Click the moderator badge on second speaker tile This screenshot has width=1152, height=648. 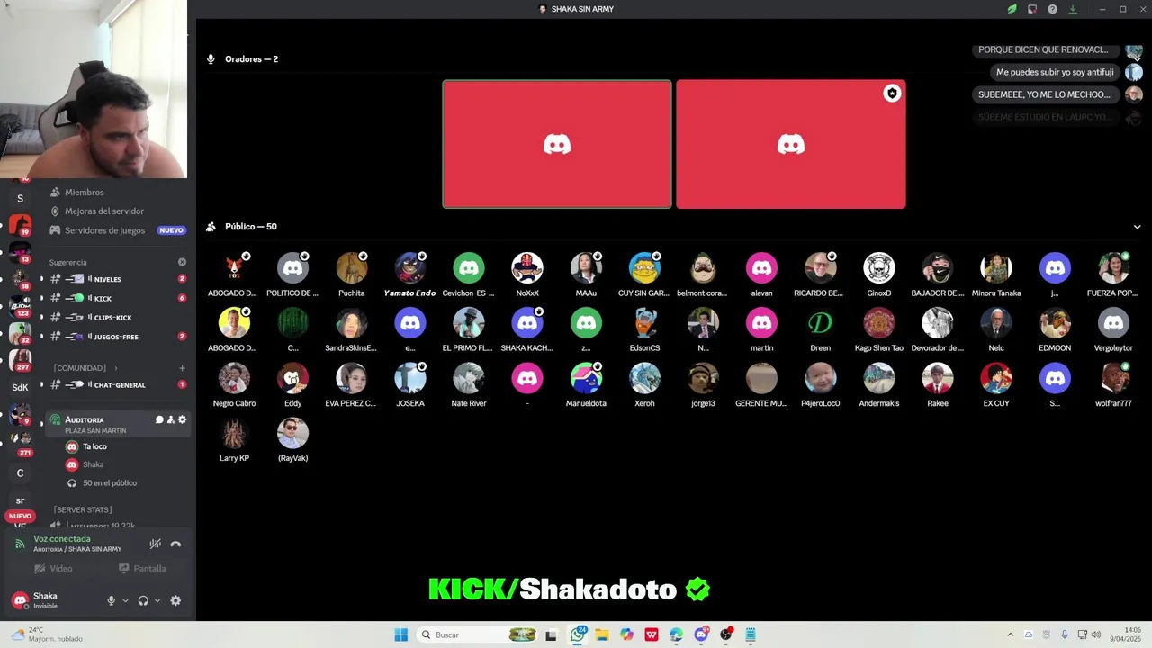[x=892, y=94]
